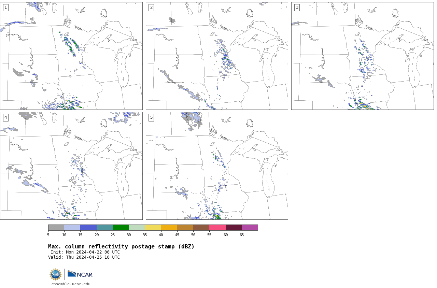Click the teal 20-25 dBZ swatch
The width and height of the screenshot is (437, 288).
point(104,228)
